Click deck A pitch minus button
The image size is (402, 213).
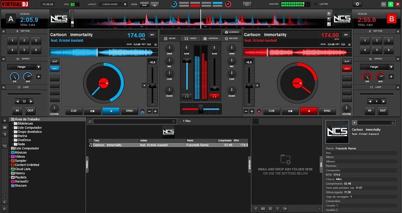click(x=149, y=111)
